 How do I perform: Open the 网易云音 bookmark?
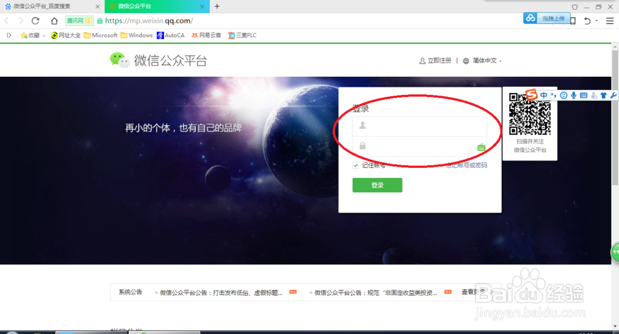[x=206, y=35]
